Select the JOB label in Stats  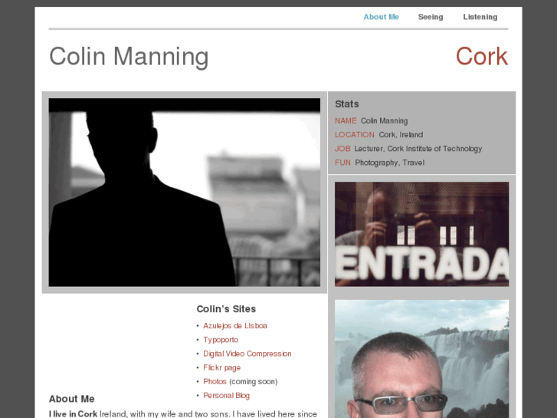click(x=342, y=149)
